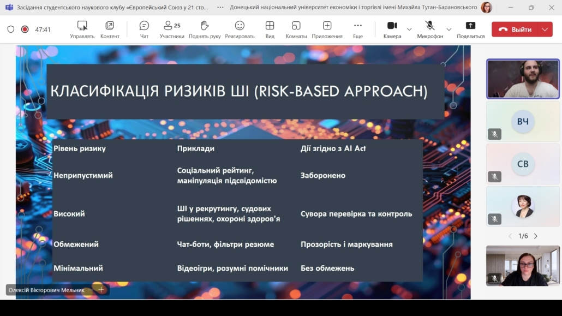The image size is (562, 316).
Task: Click the Чат-боти, фільтри резюме cell
Action: click(x=225, y=245)
